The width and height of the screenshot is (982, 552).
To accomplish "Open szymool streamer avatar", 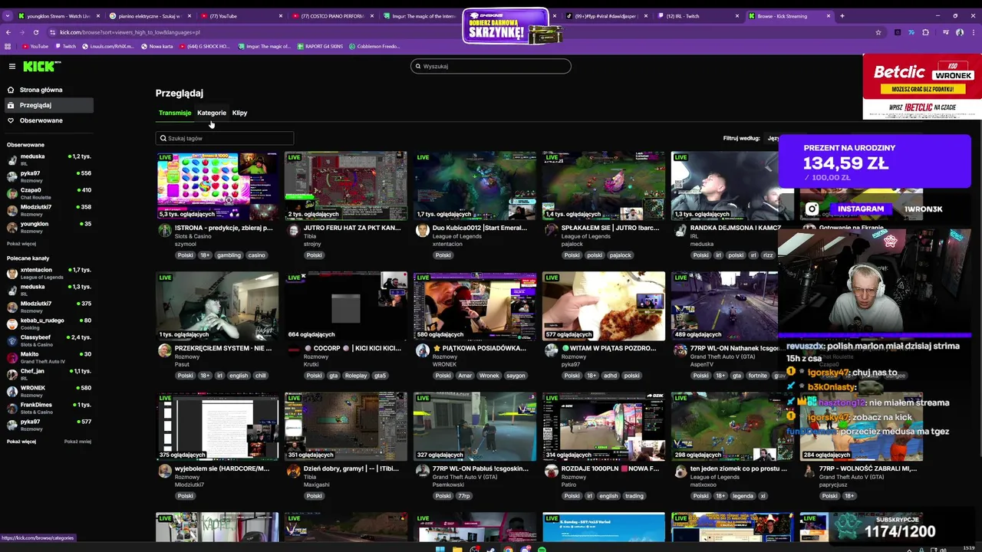I will (x=164, y=231).
